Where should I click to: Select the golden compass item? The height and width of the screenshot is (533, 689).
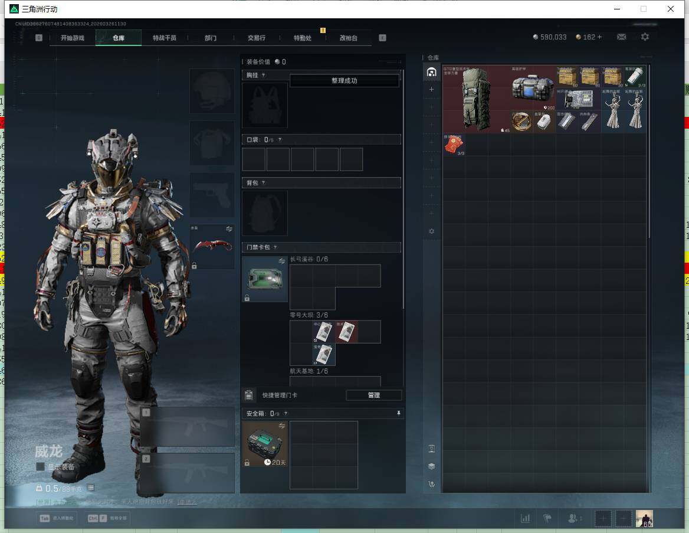click(x=521, y=122)
